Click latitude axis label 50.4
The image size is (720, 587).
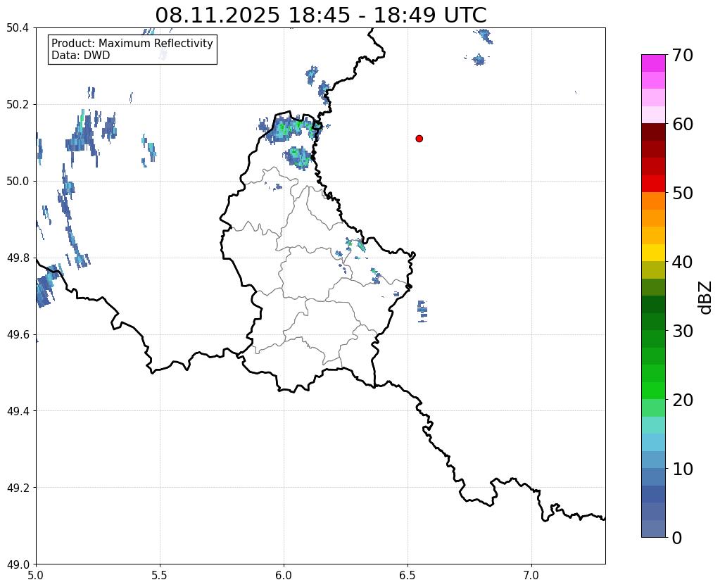tap(18, 28)
